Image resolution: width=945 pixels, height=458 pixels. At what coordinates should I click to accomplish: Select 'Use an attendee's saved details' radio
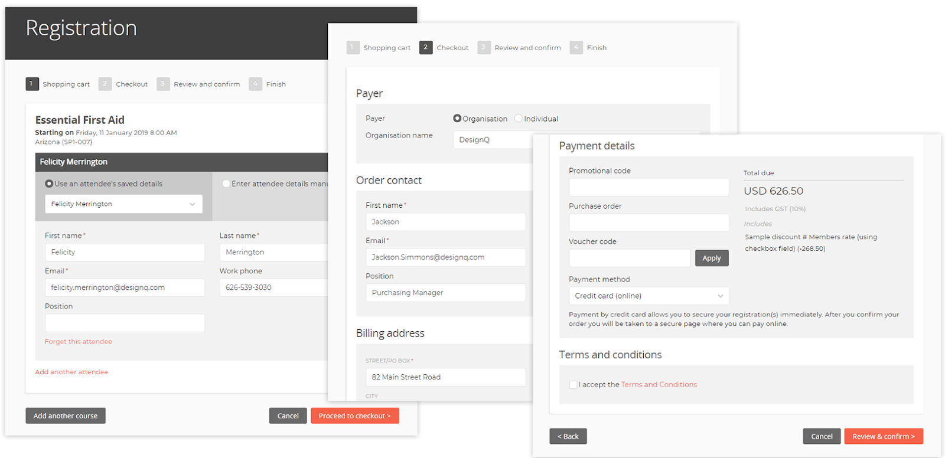(49, 184)
